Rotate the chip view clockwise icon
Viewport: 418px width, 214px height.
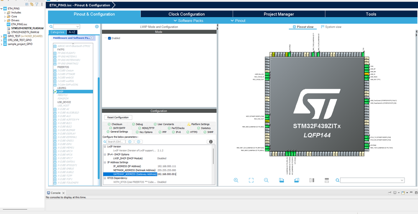(282, 180)
